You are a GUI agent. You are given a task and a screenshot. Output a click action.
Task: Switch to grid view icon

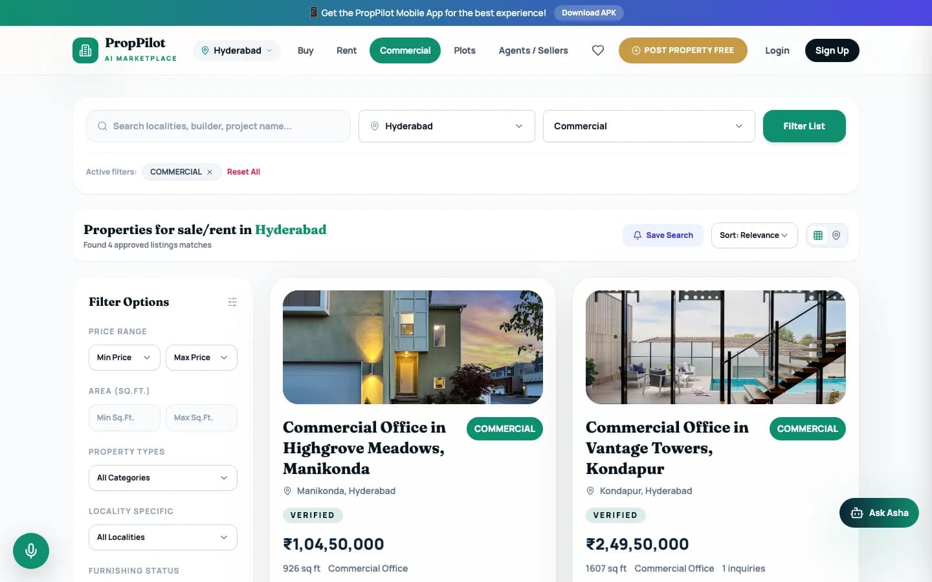[818, 235]
